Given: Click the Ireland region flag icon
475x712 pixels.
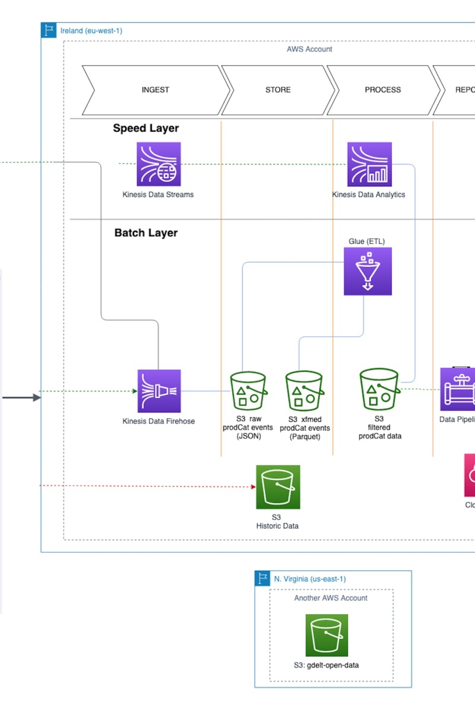Looking at the screenshot, I should 49,30.
